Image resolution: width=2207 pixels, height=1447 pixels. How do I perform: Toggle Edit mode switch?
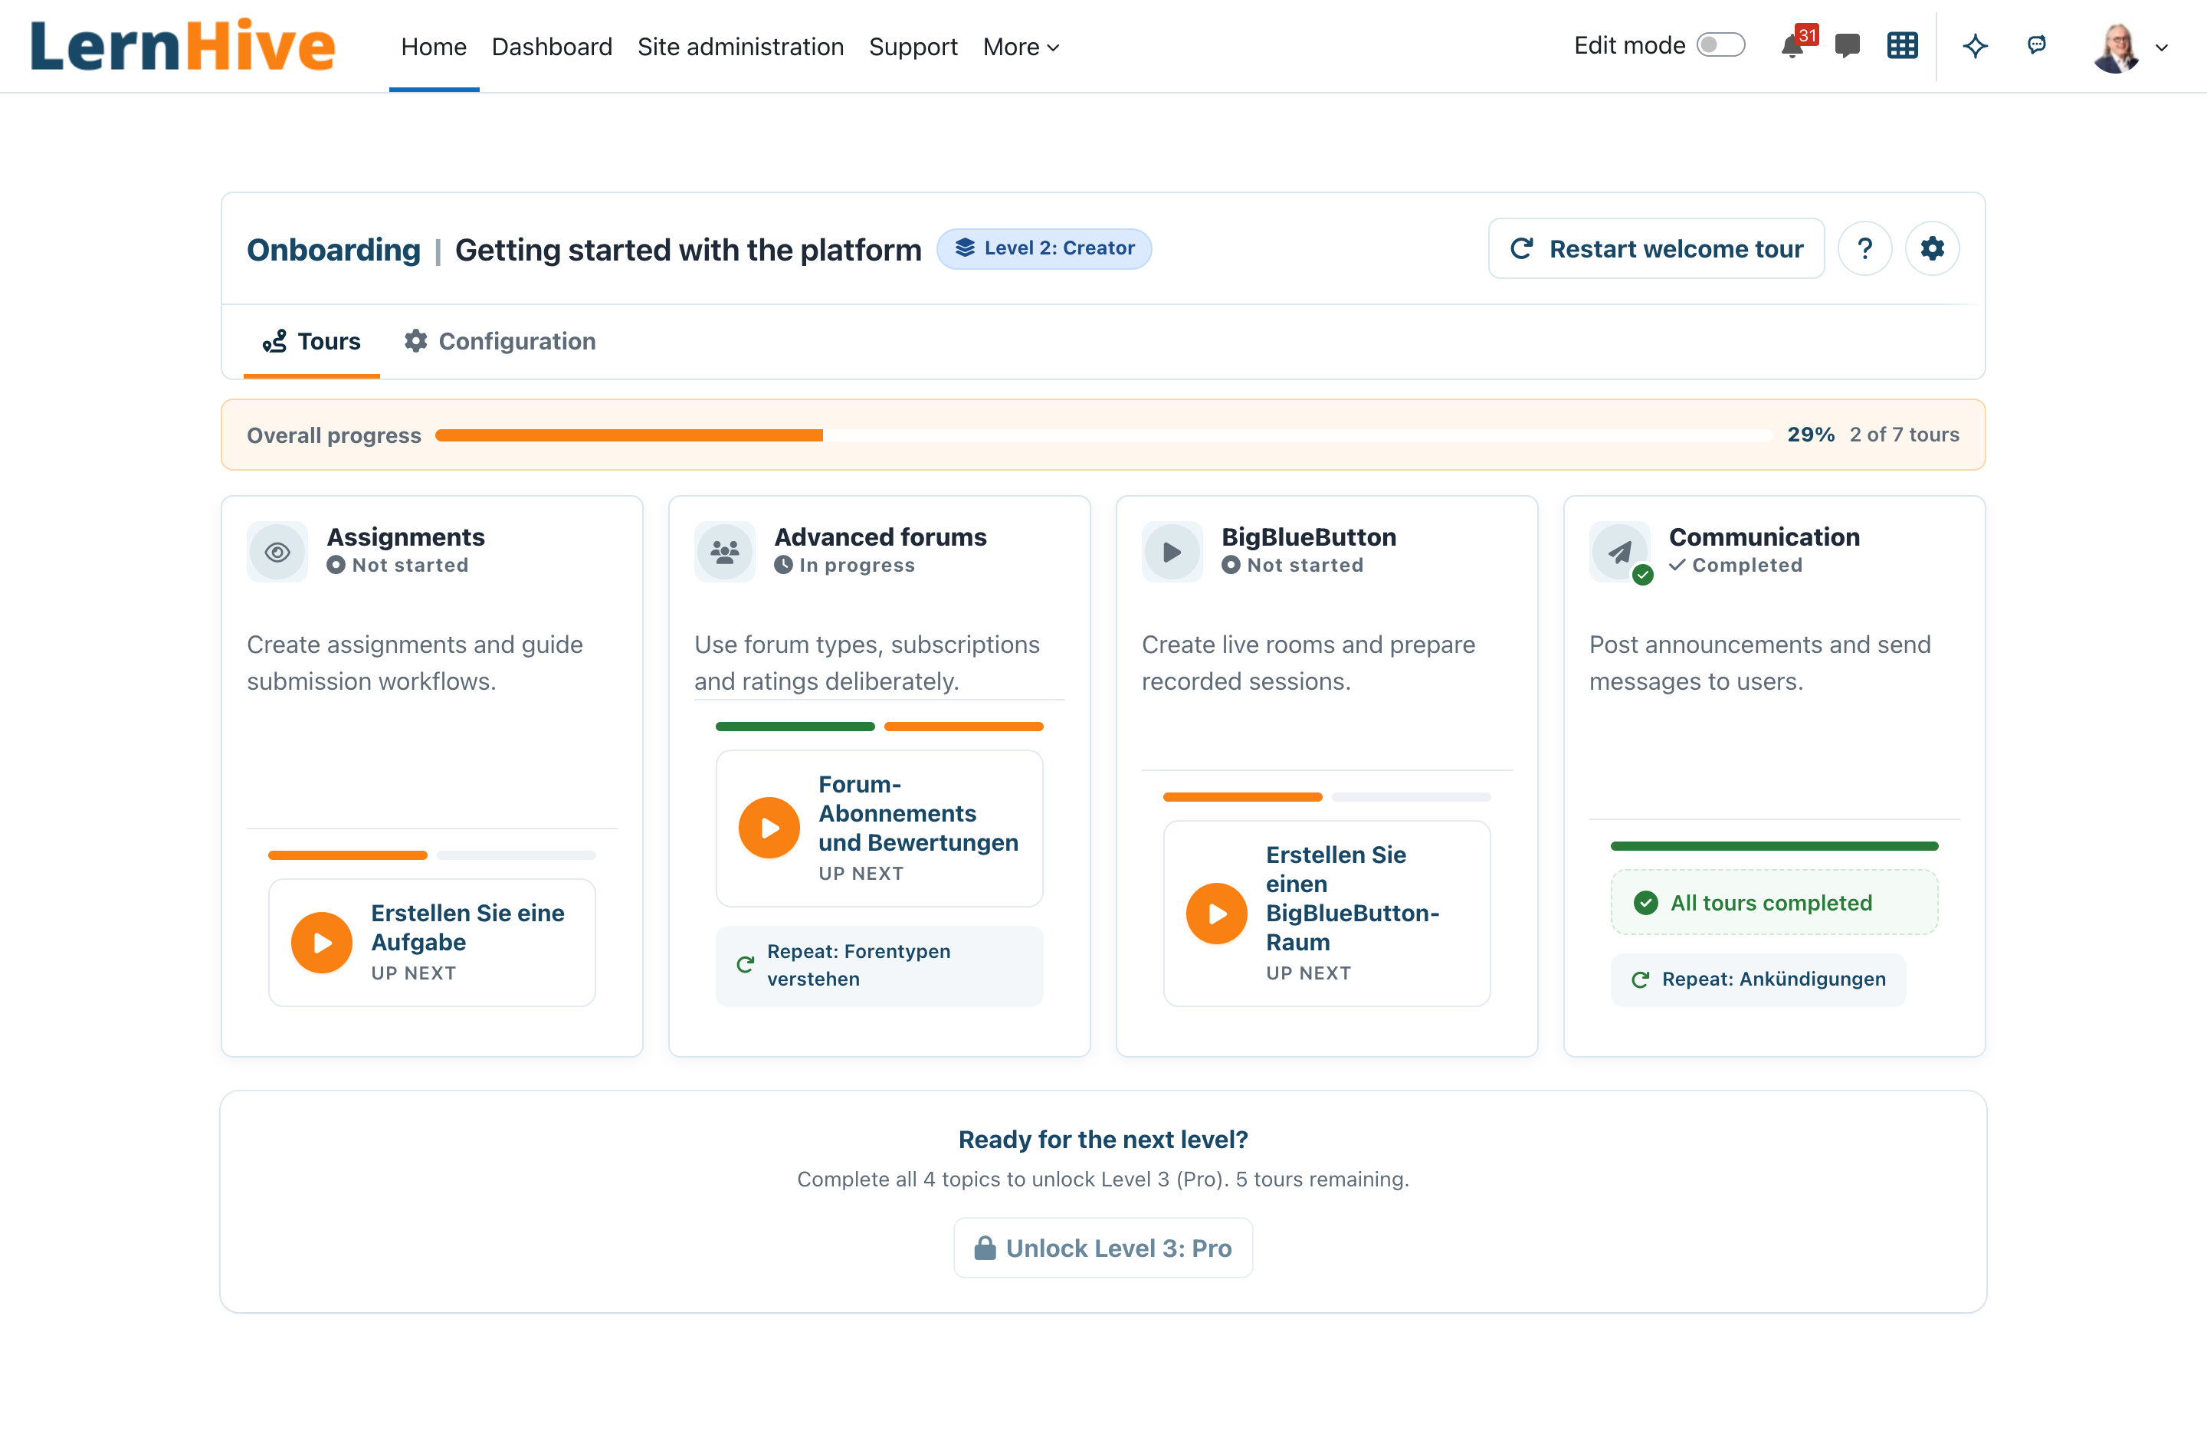click(1721, 45)
